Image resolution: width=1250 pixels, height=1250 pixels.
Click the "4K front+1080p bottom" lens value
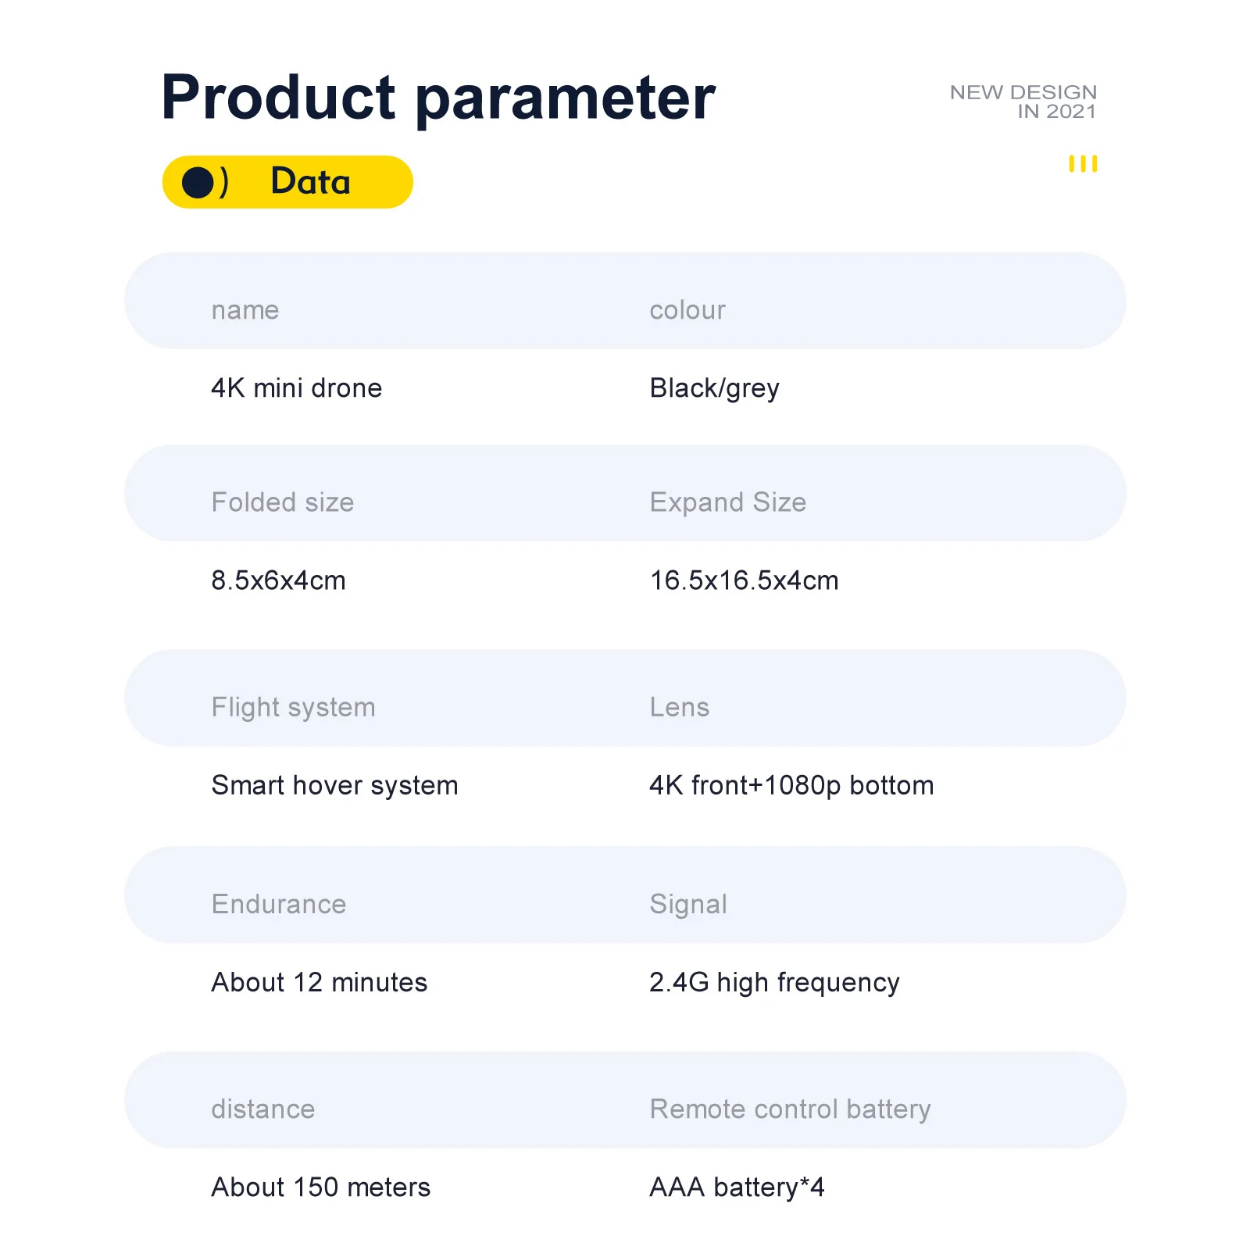(x=791, y=785)
